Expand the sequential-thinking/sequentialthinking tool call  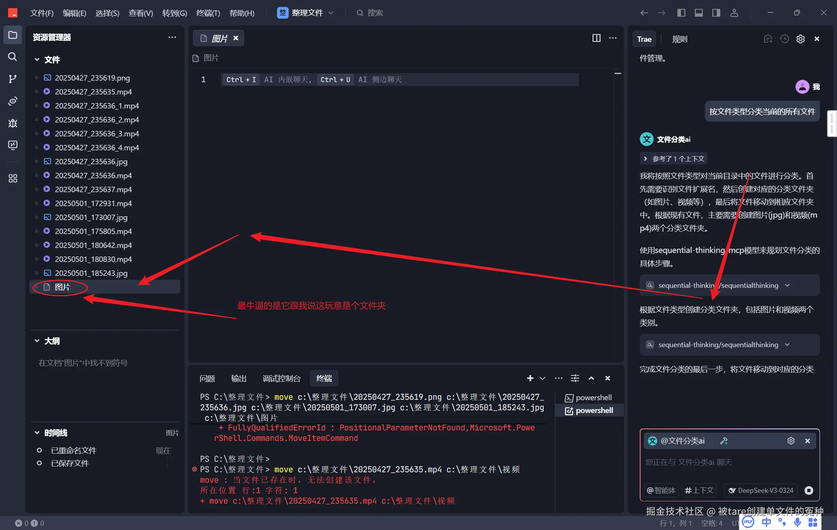click(787, 285)
